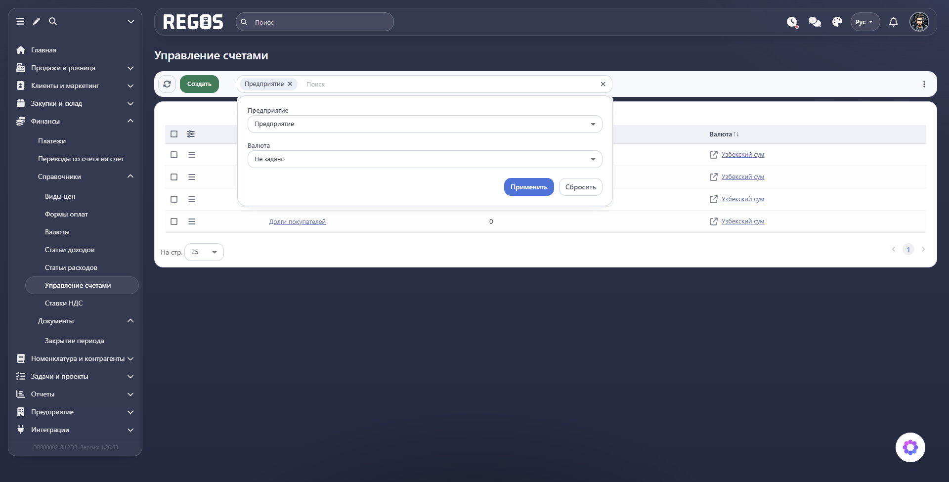The image size is (949, 482).
Task: Open row menu for Долги покупателей
Action: pyautogui.click(x=192, y=221)
